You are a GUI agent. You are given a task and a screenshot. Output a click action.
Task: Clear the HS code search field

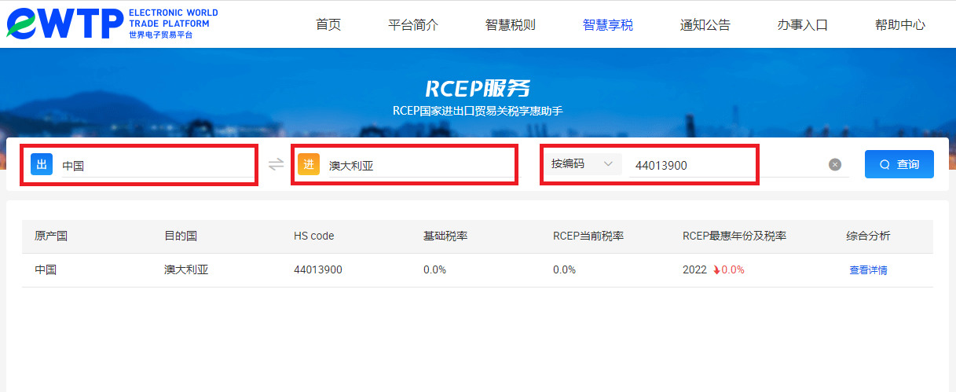(x=835, y=164)
